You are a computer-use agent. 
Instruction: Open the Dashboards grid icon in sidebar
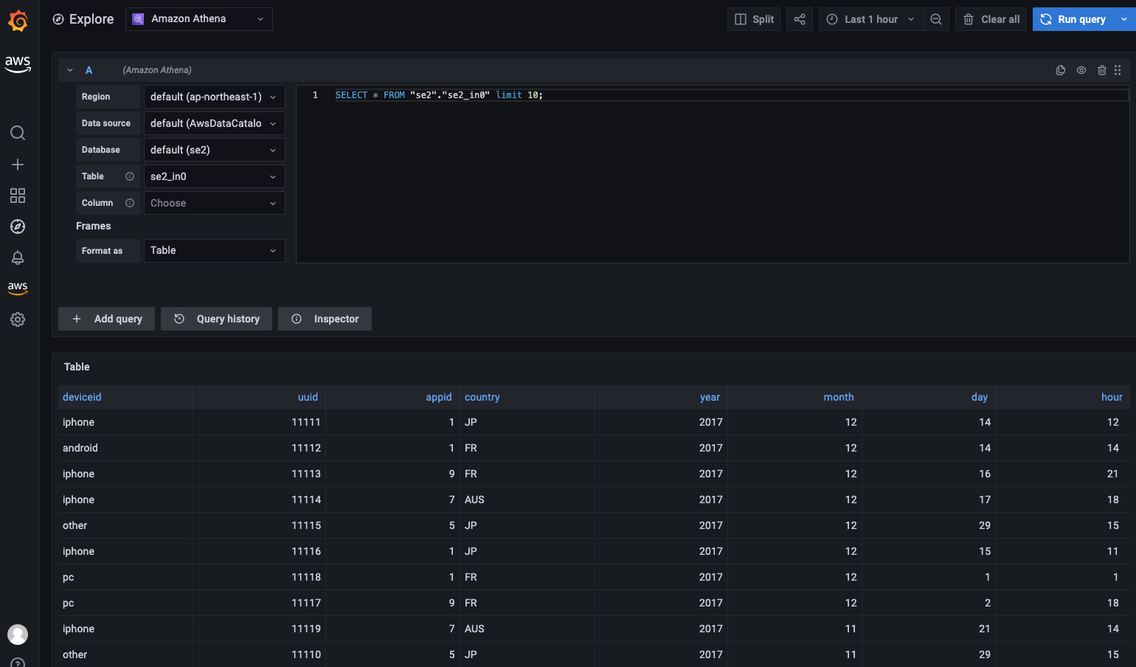point(18,196)
